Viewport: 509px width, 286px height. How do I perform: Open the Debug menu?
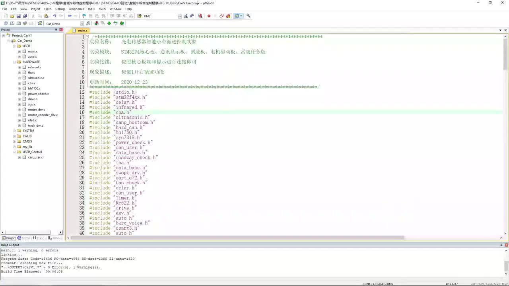pos(60,9)
